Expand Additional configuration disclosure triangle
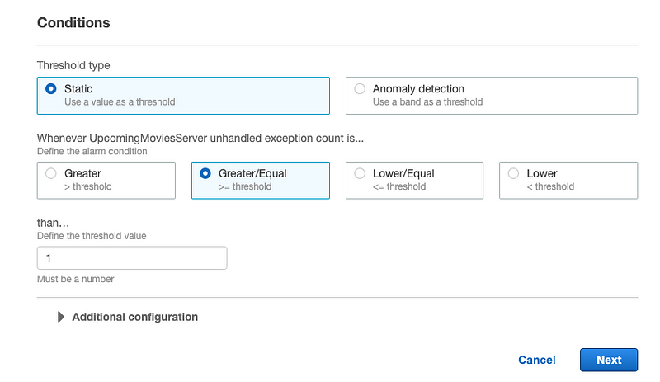 coord(61,317)
